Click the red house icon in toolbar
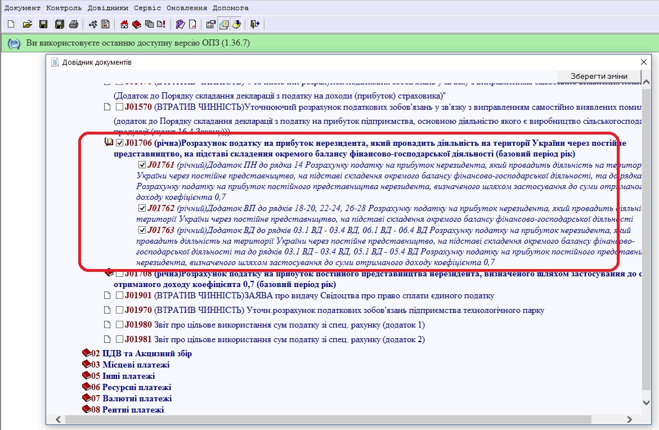Viewport: 659px width, 430px height. click(124, 24)
